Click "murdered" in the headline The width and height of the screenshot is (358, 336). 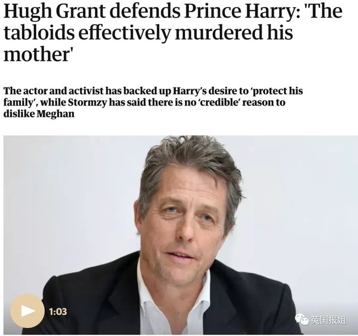click(218, 32)
